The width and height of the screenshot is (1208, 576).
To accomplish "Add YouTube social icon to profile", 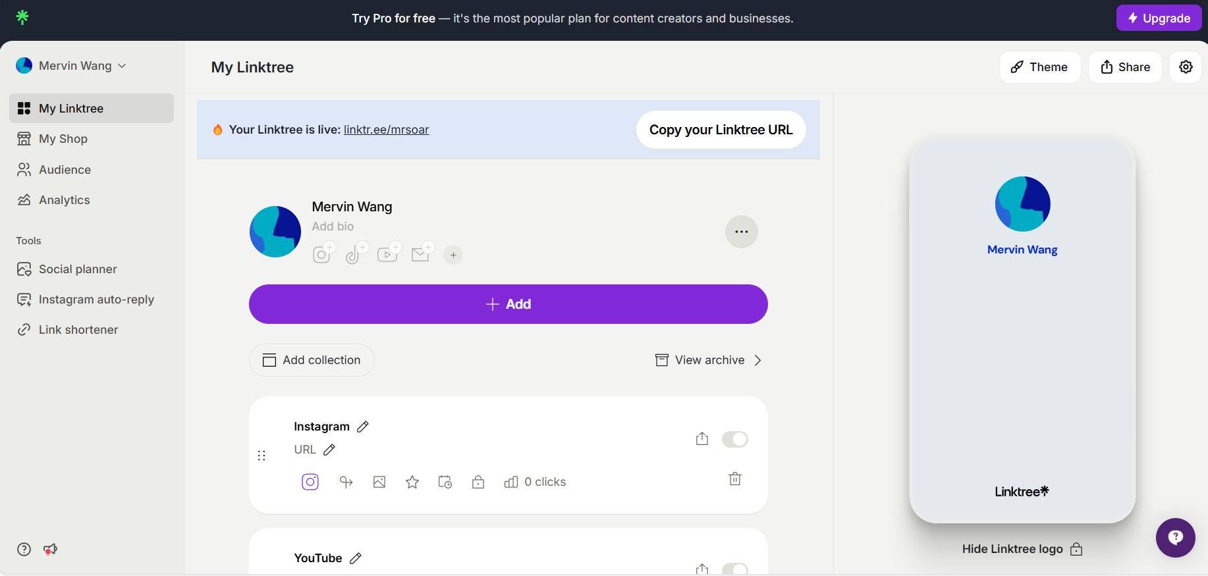I will click(x=388, y=253).
